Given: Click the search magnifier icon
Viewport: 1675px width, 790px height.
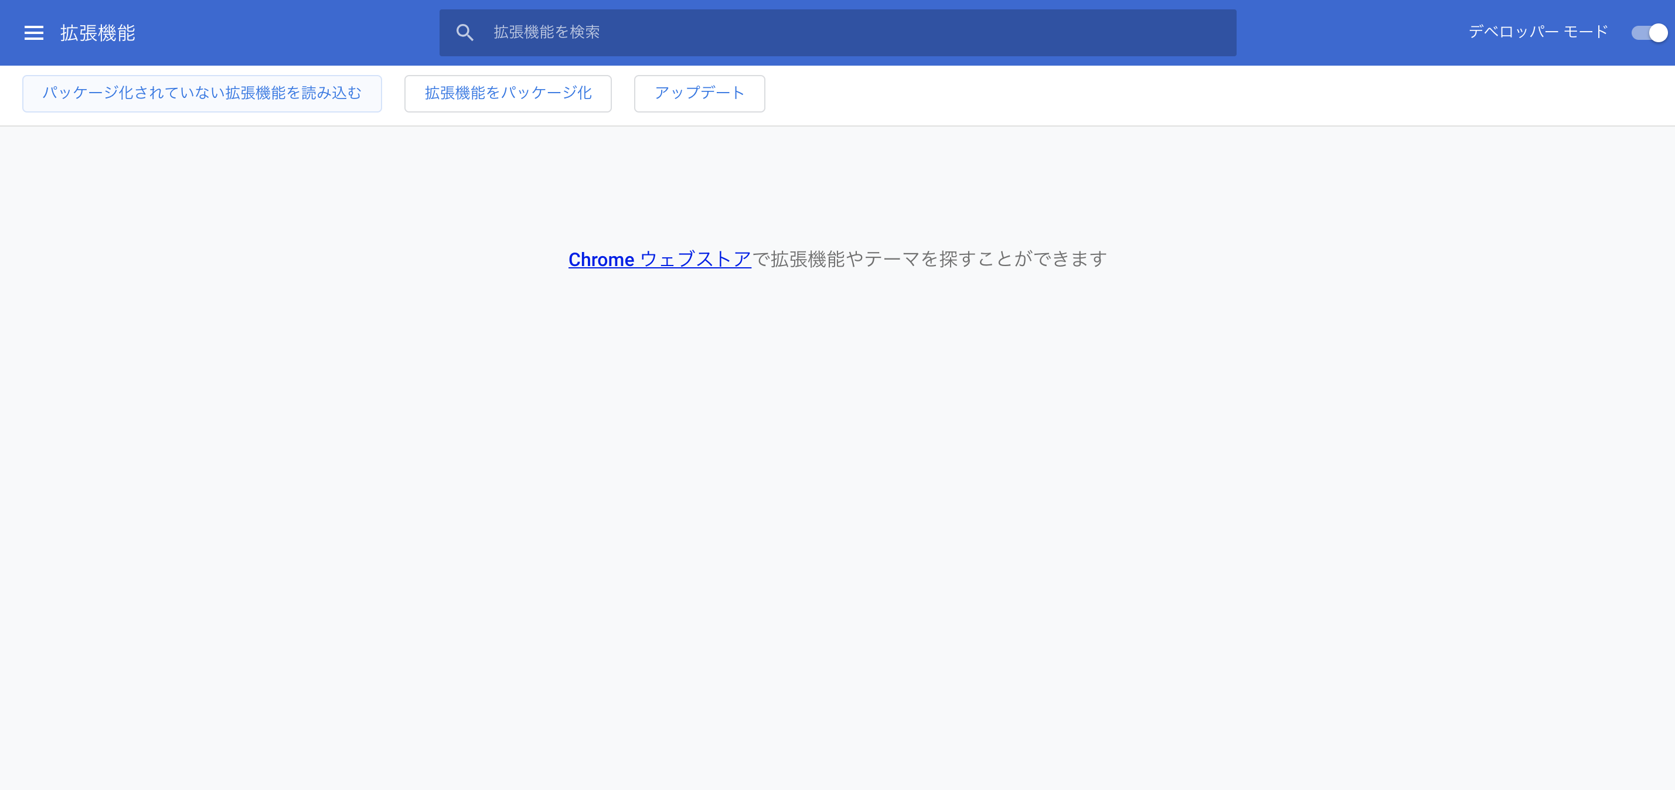Looking at the screenshot, I should click(464, 32).
